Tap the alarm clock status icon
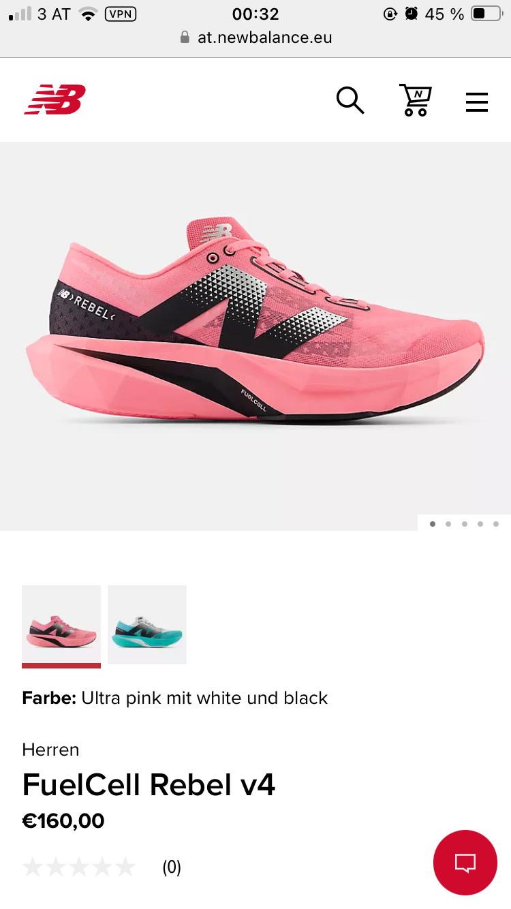 [411, 14]
